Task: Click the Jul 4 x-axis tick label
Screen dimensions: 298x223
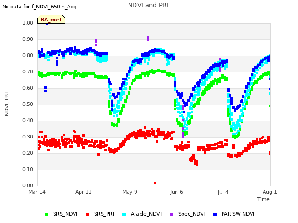Action: (223, 192)
